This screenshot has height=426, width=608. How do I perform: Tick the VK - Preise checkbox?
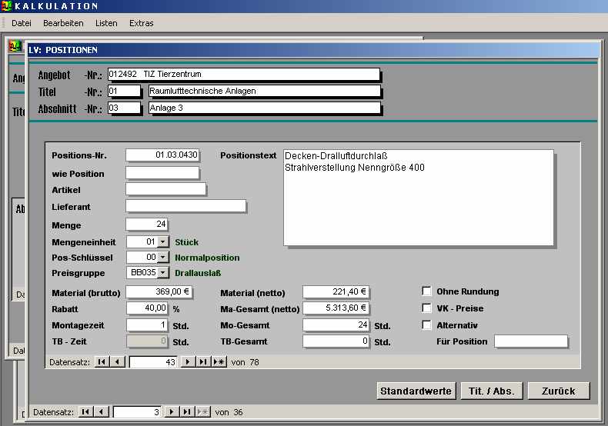(426, 308)
